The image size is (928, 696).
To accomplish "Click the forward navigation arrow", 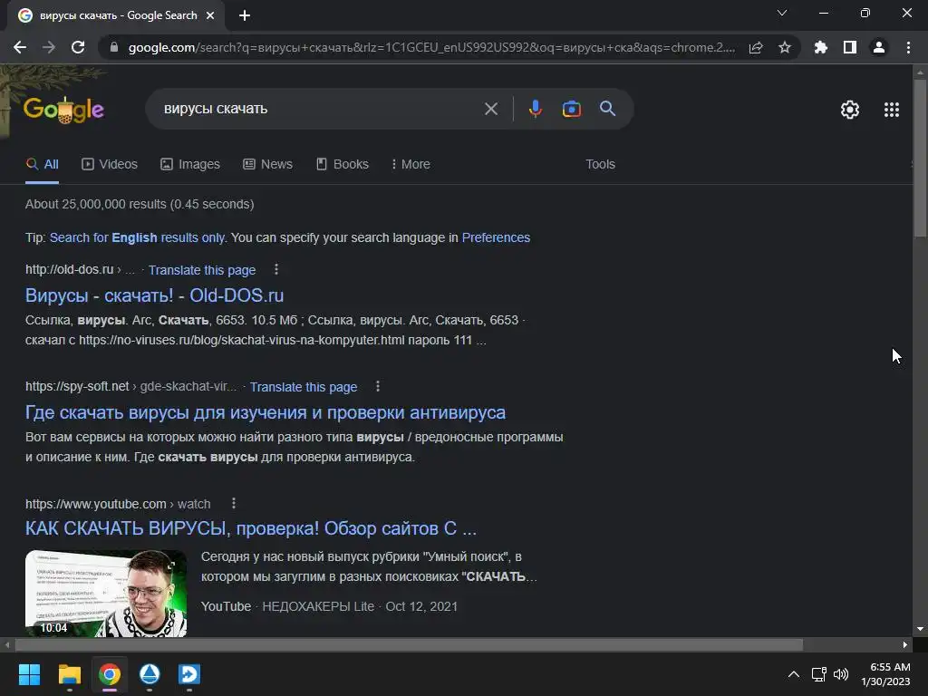I will [x=49, y=47].
